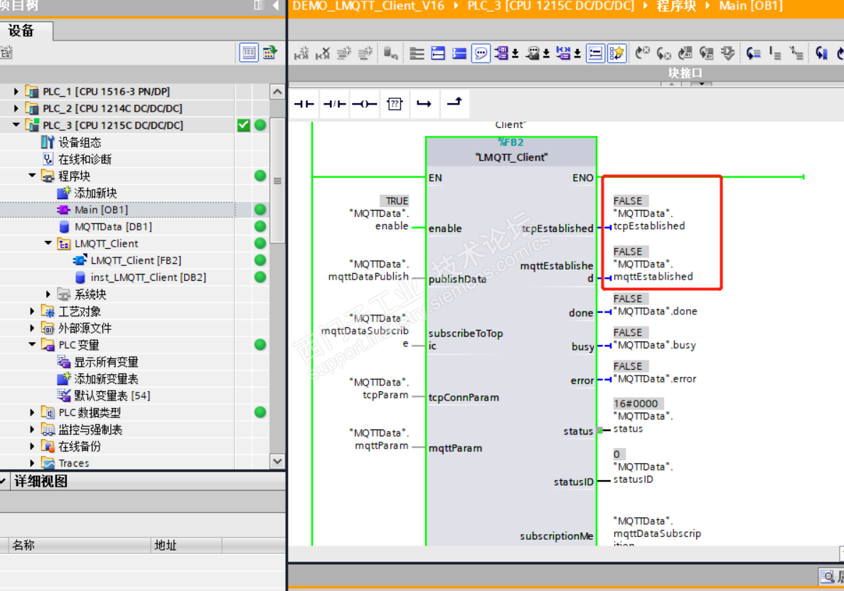Insert a normally closed contact

[x=334, y=104]
